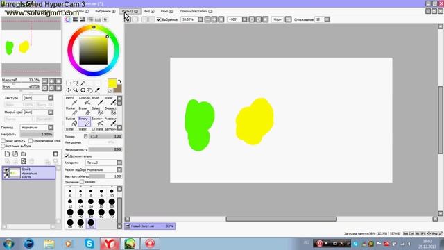Select the AirBrush tool
The height and width of the screenshot is (250, 444).
click(x=85, y=101)
